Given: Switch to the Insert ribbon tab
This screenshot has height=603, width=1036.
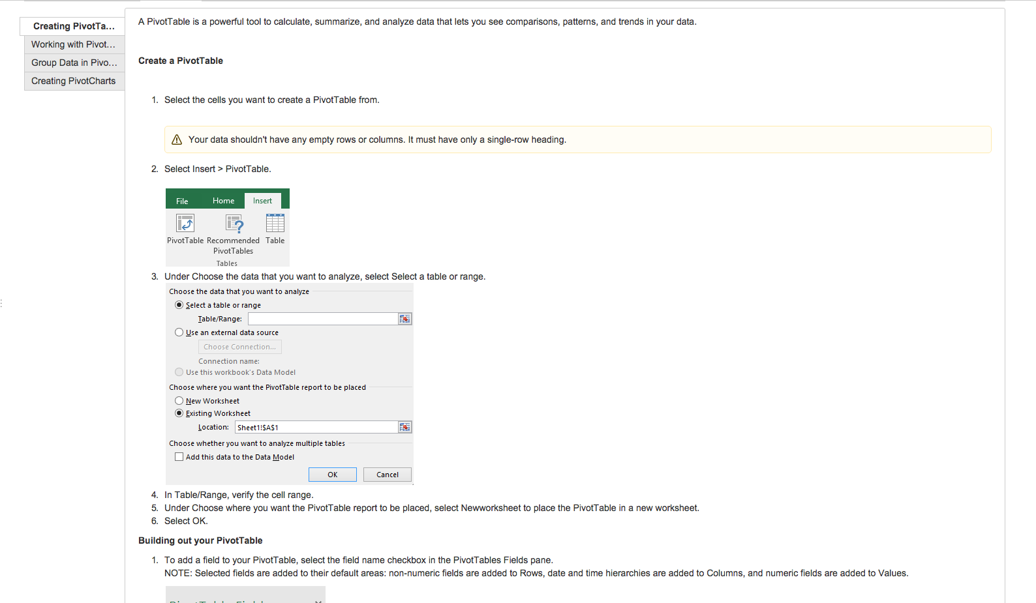Looking at the screenshot, I should [x=263, y=201].
